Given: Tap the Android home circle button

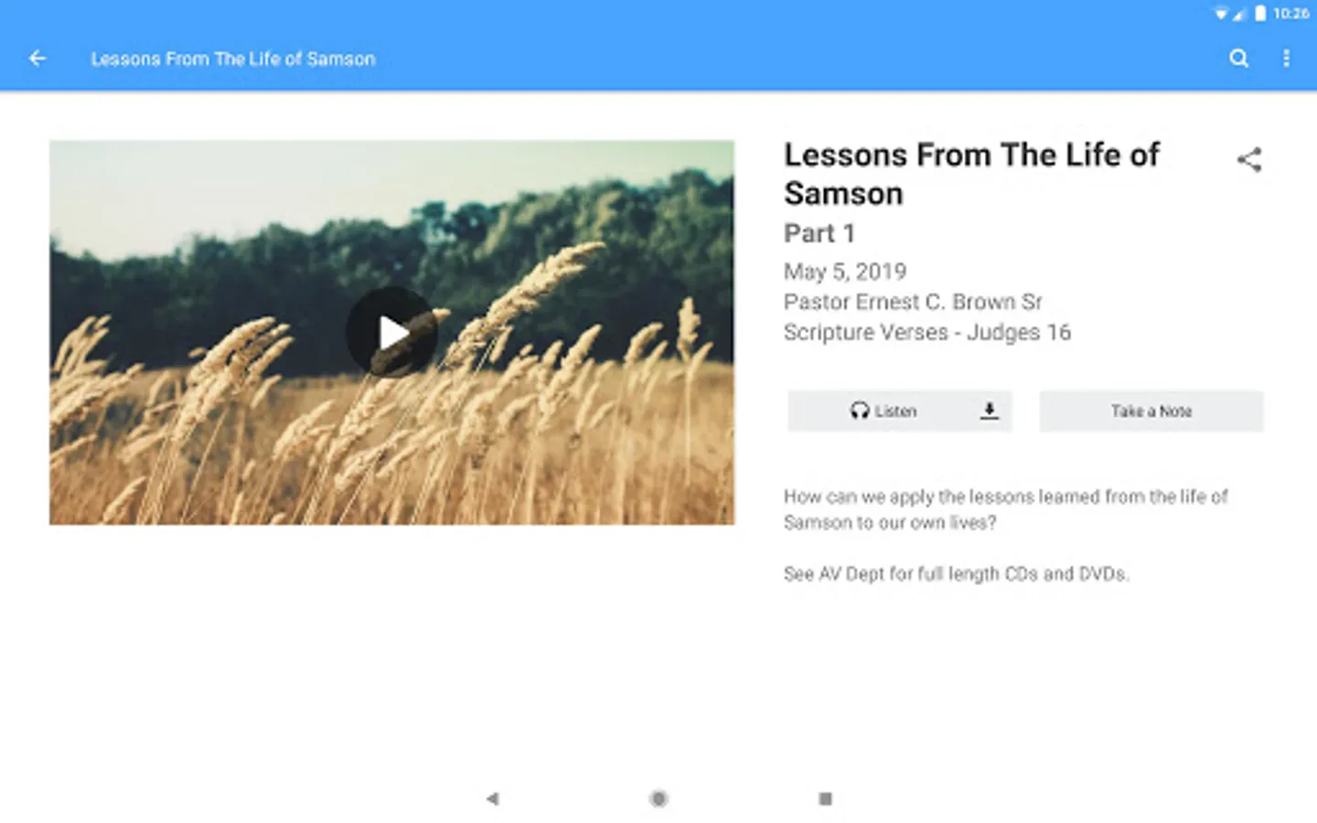Looking at the screenshot, I should 658,798.
